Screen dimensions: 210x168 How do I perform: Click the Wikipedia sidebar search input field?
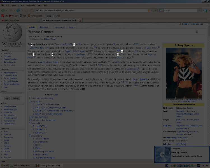click(12, 95)
